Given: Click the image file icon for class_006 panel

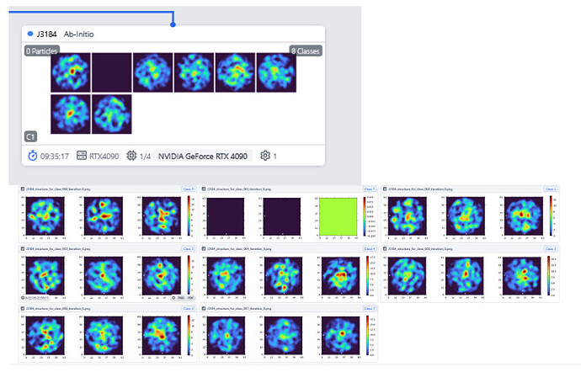Looking at the screenshot, I should coord(23,308).
